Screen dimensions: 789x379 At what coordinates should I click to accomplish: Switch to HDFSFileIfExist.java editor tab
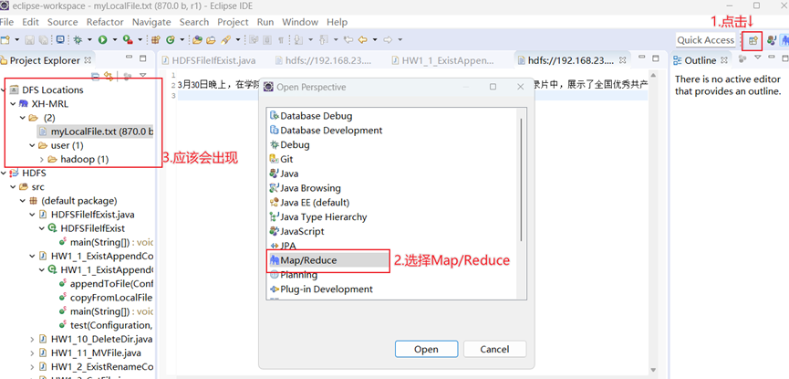coord(209,60)
